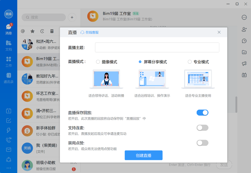
Task: Filter chats by @ mentions
Action: [x=23, y=31]
